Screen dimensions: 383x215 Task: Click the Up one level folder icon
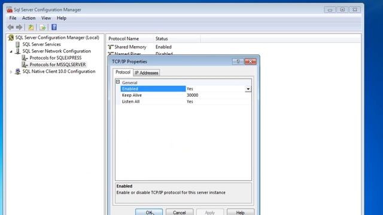31,27
